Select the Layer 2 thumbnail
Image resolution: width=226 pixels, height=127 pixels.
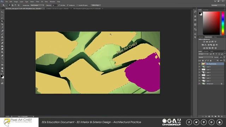tap(203, 78)
